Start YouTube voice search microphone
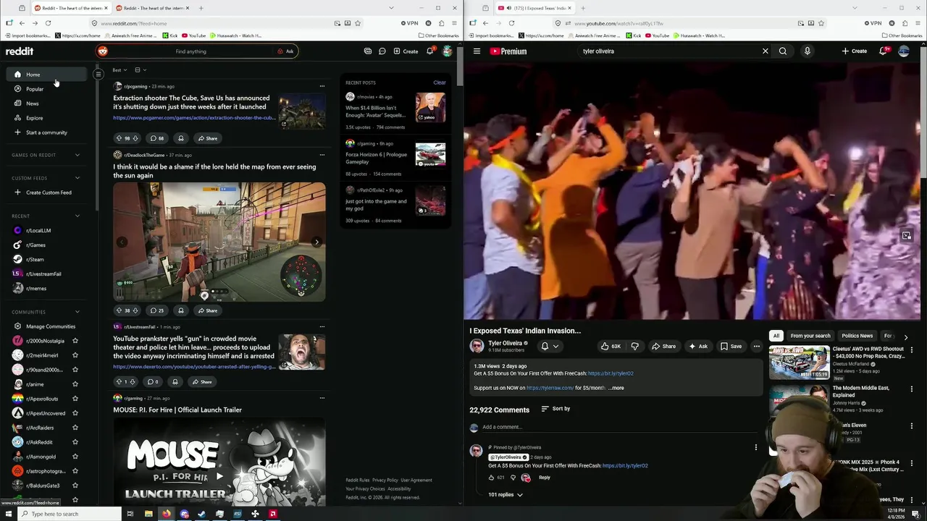The image size is (927, 521). (807, 51)
